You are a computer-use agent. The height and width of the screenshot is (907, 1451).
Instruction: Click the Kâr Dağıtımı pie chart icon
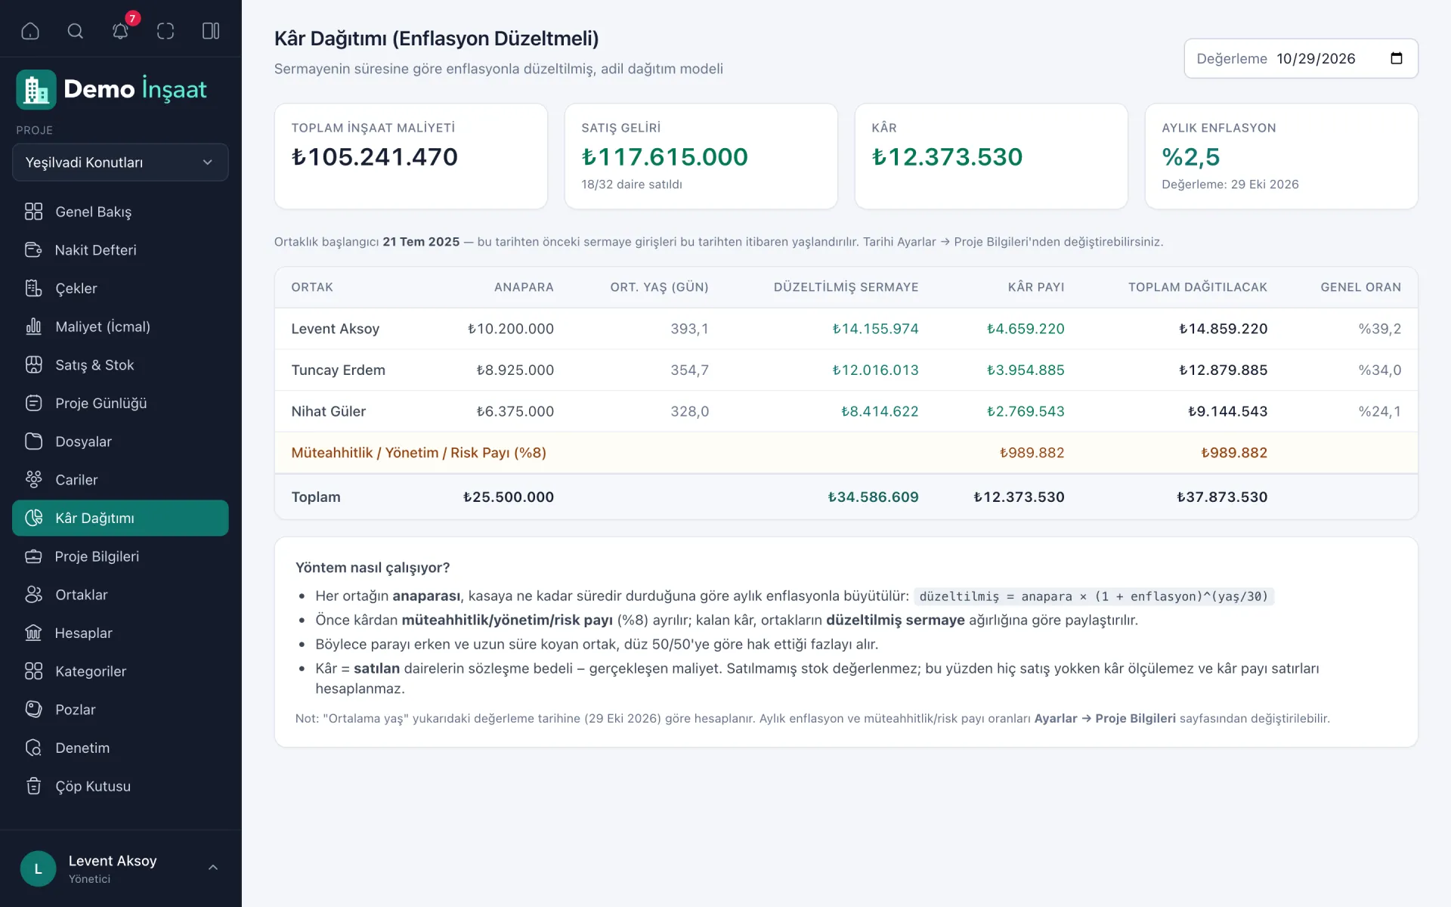(34, 519)
